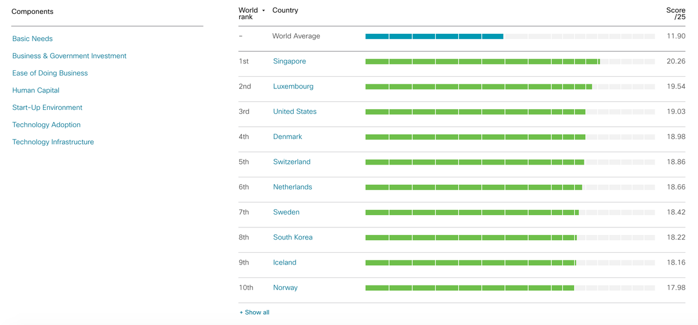Select the Netherlands country link
This screenshot has width=698, height=325.
click(293, 187)
